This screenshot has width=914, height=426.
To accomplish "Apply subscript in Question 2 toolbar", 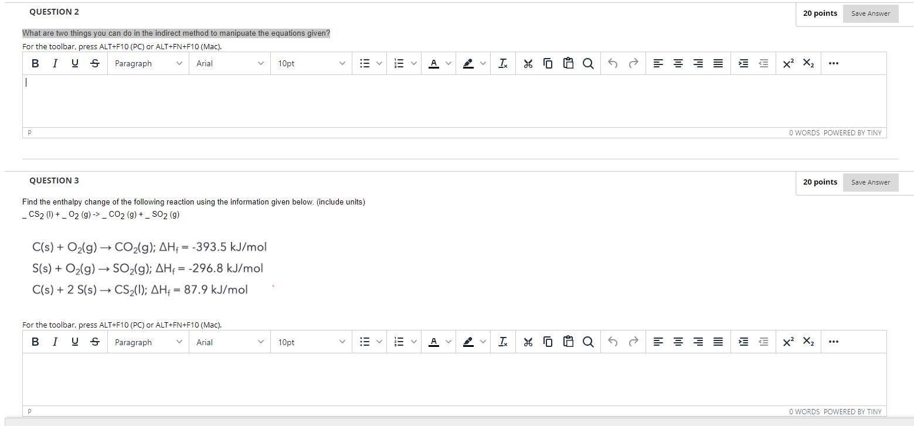I will [808, 63].
